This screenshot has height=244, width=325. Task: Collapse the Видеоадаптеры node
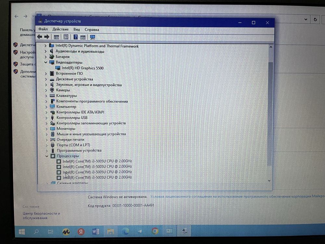(45, 62)
